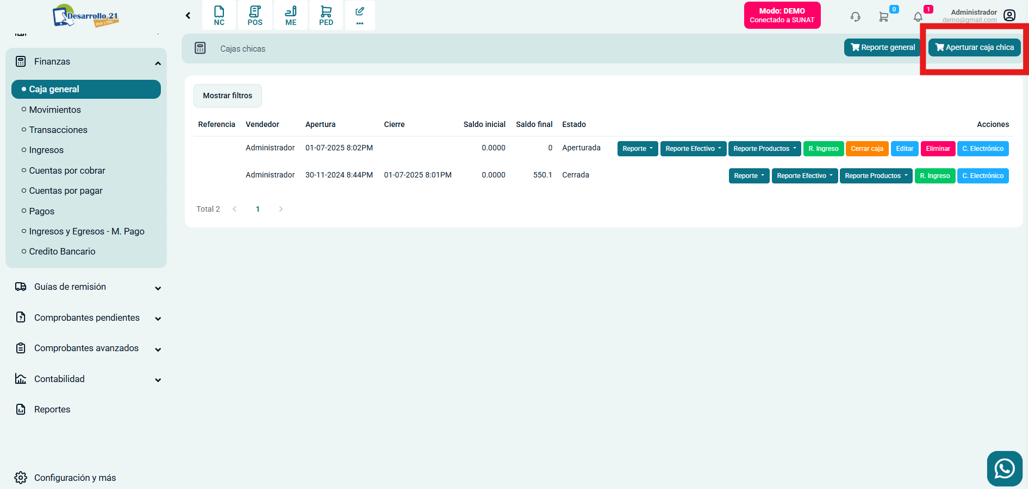
Task: Open Reporte Efectivo dropdown for Aperturada row
Action: point(693,149)
